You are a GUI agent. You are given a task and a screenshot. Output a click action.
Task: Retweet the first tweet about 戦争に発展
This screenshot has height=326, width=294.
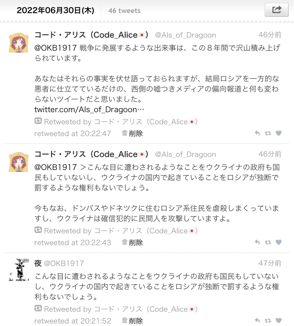pos(268,133)
